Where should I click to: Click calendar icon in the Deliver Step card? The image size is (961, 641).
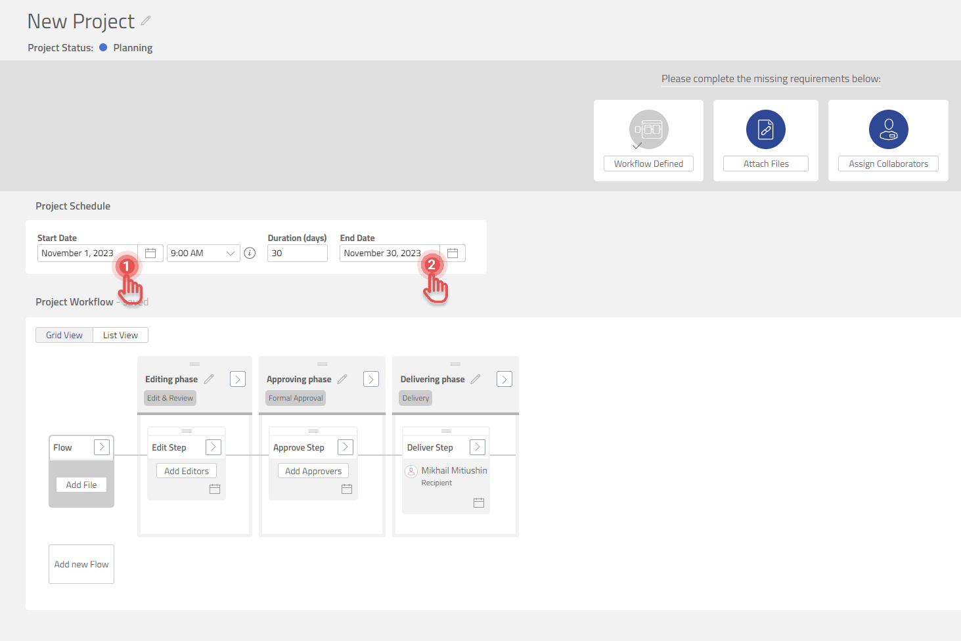coord(479,503)
